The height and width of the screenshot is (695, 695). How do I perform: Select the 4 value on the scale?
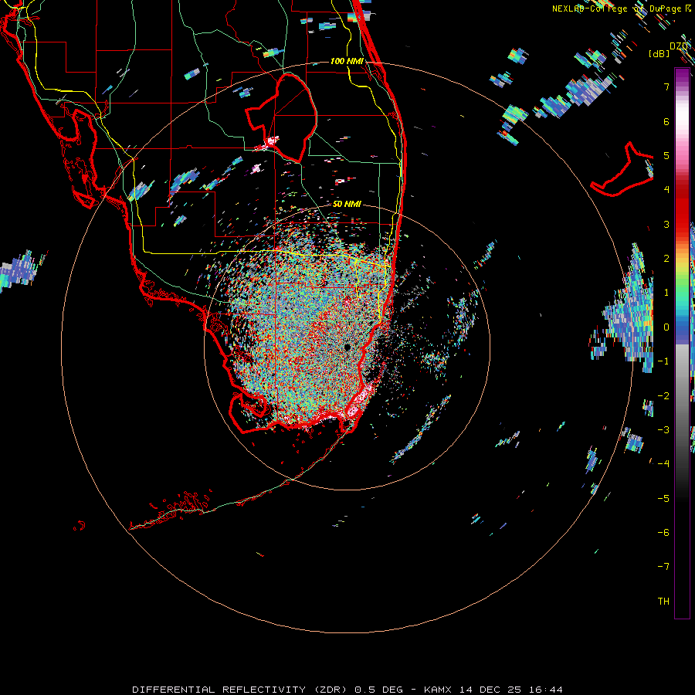pos(666,190)
